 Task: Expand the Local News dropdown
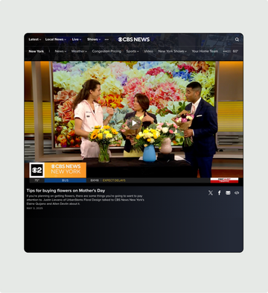click(56, 40)
